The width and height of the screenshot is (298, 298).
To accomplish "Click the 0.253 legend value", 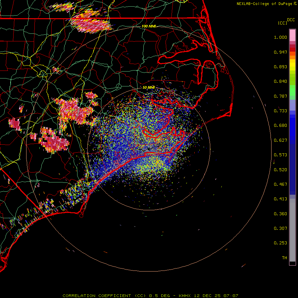I will pyautogui.click(x=280, y=243).
